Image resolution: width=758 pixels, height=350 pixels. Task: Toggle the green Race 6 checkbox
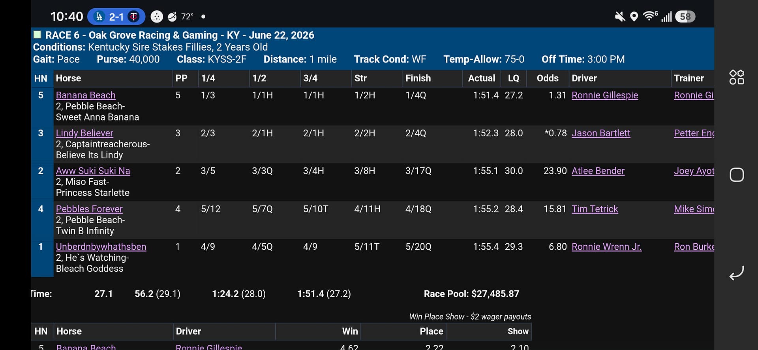[x=38, y=35]
